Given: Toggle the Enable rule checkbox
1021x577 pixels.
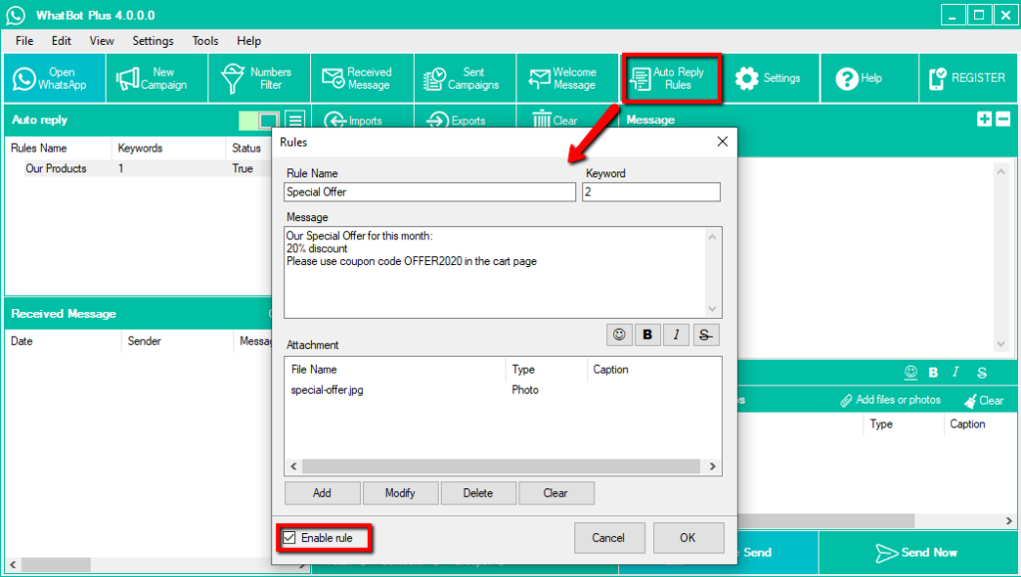Looking at the screenshot, I should coord(290,538).
